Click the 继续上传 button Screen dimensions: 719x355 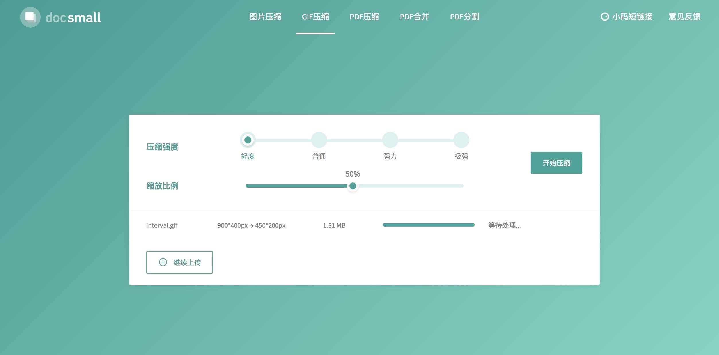180,262
